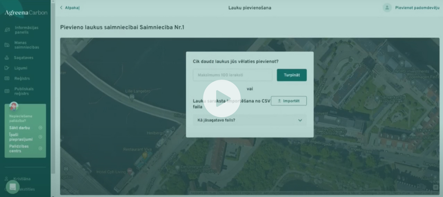This screenshot has height=197, width=443.
Task: Click the advisor avatar icon
Action: (387, 8)
